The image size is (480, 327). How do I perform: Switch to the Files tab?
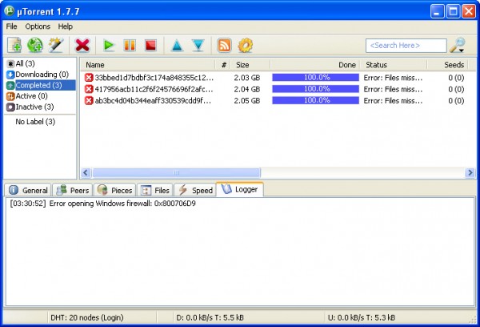(x=155, y=190)
